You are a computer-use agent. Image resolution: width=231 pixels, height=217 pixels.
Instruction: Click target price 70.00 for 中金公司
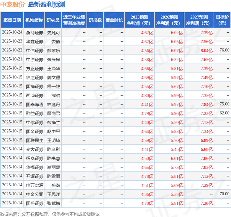click(x=224, y=194)
